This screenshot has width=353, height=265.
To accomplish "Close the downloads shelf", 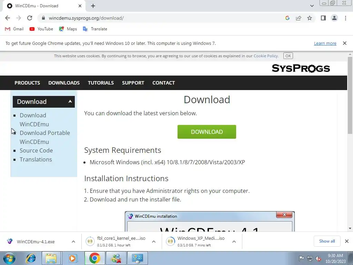I will point(347,241).
